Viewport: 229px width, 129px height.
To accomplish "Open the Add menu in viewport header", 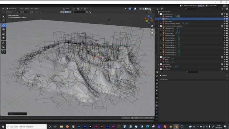I will 31,9.
